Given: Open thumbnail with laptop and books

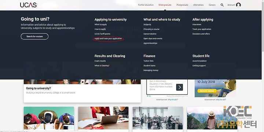Looking at the screenshot, I should click(103, 118).
